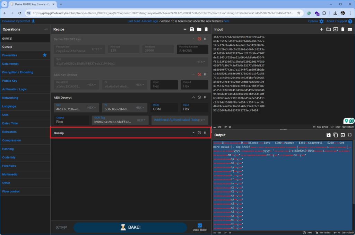Viewport: 355px width, 235px height.
Task: Click the Favourites star icon
Action: pos(45,55)
